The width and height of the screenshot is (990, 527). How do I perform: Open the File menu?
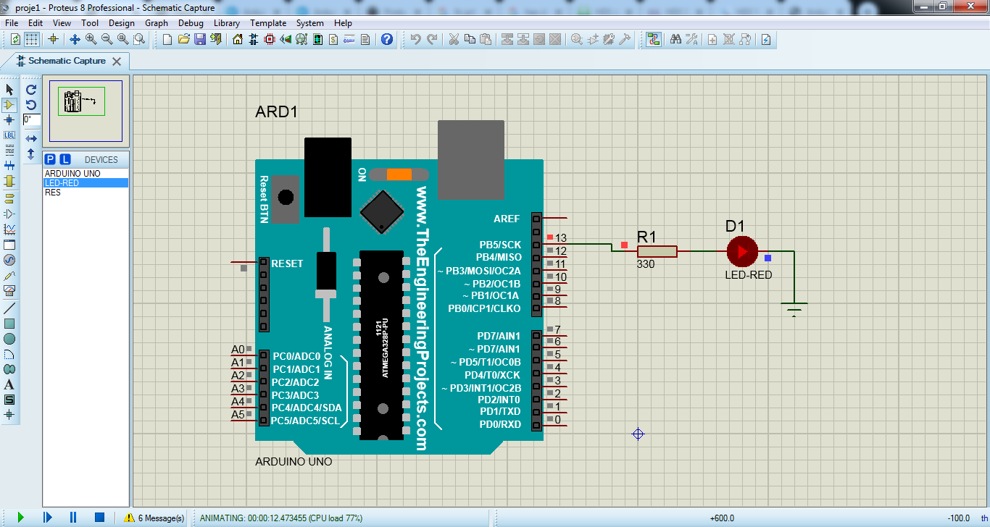pyautogui.click(x=12, y=23)
